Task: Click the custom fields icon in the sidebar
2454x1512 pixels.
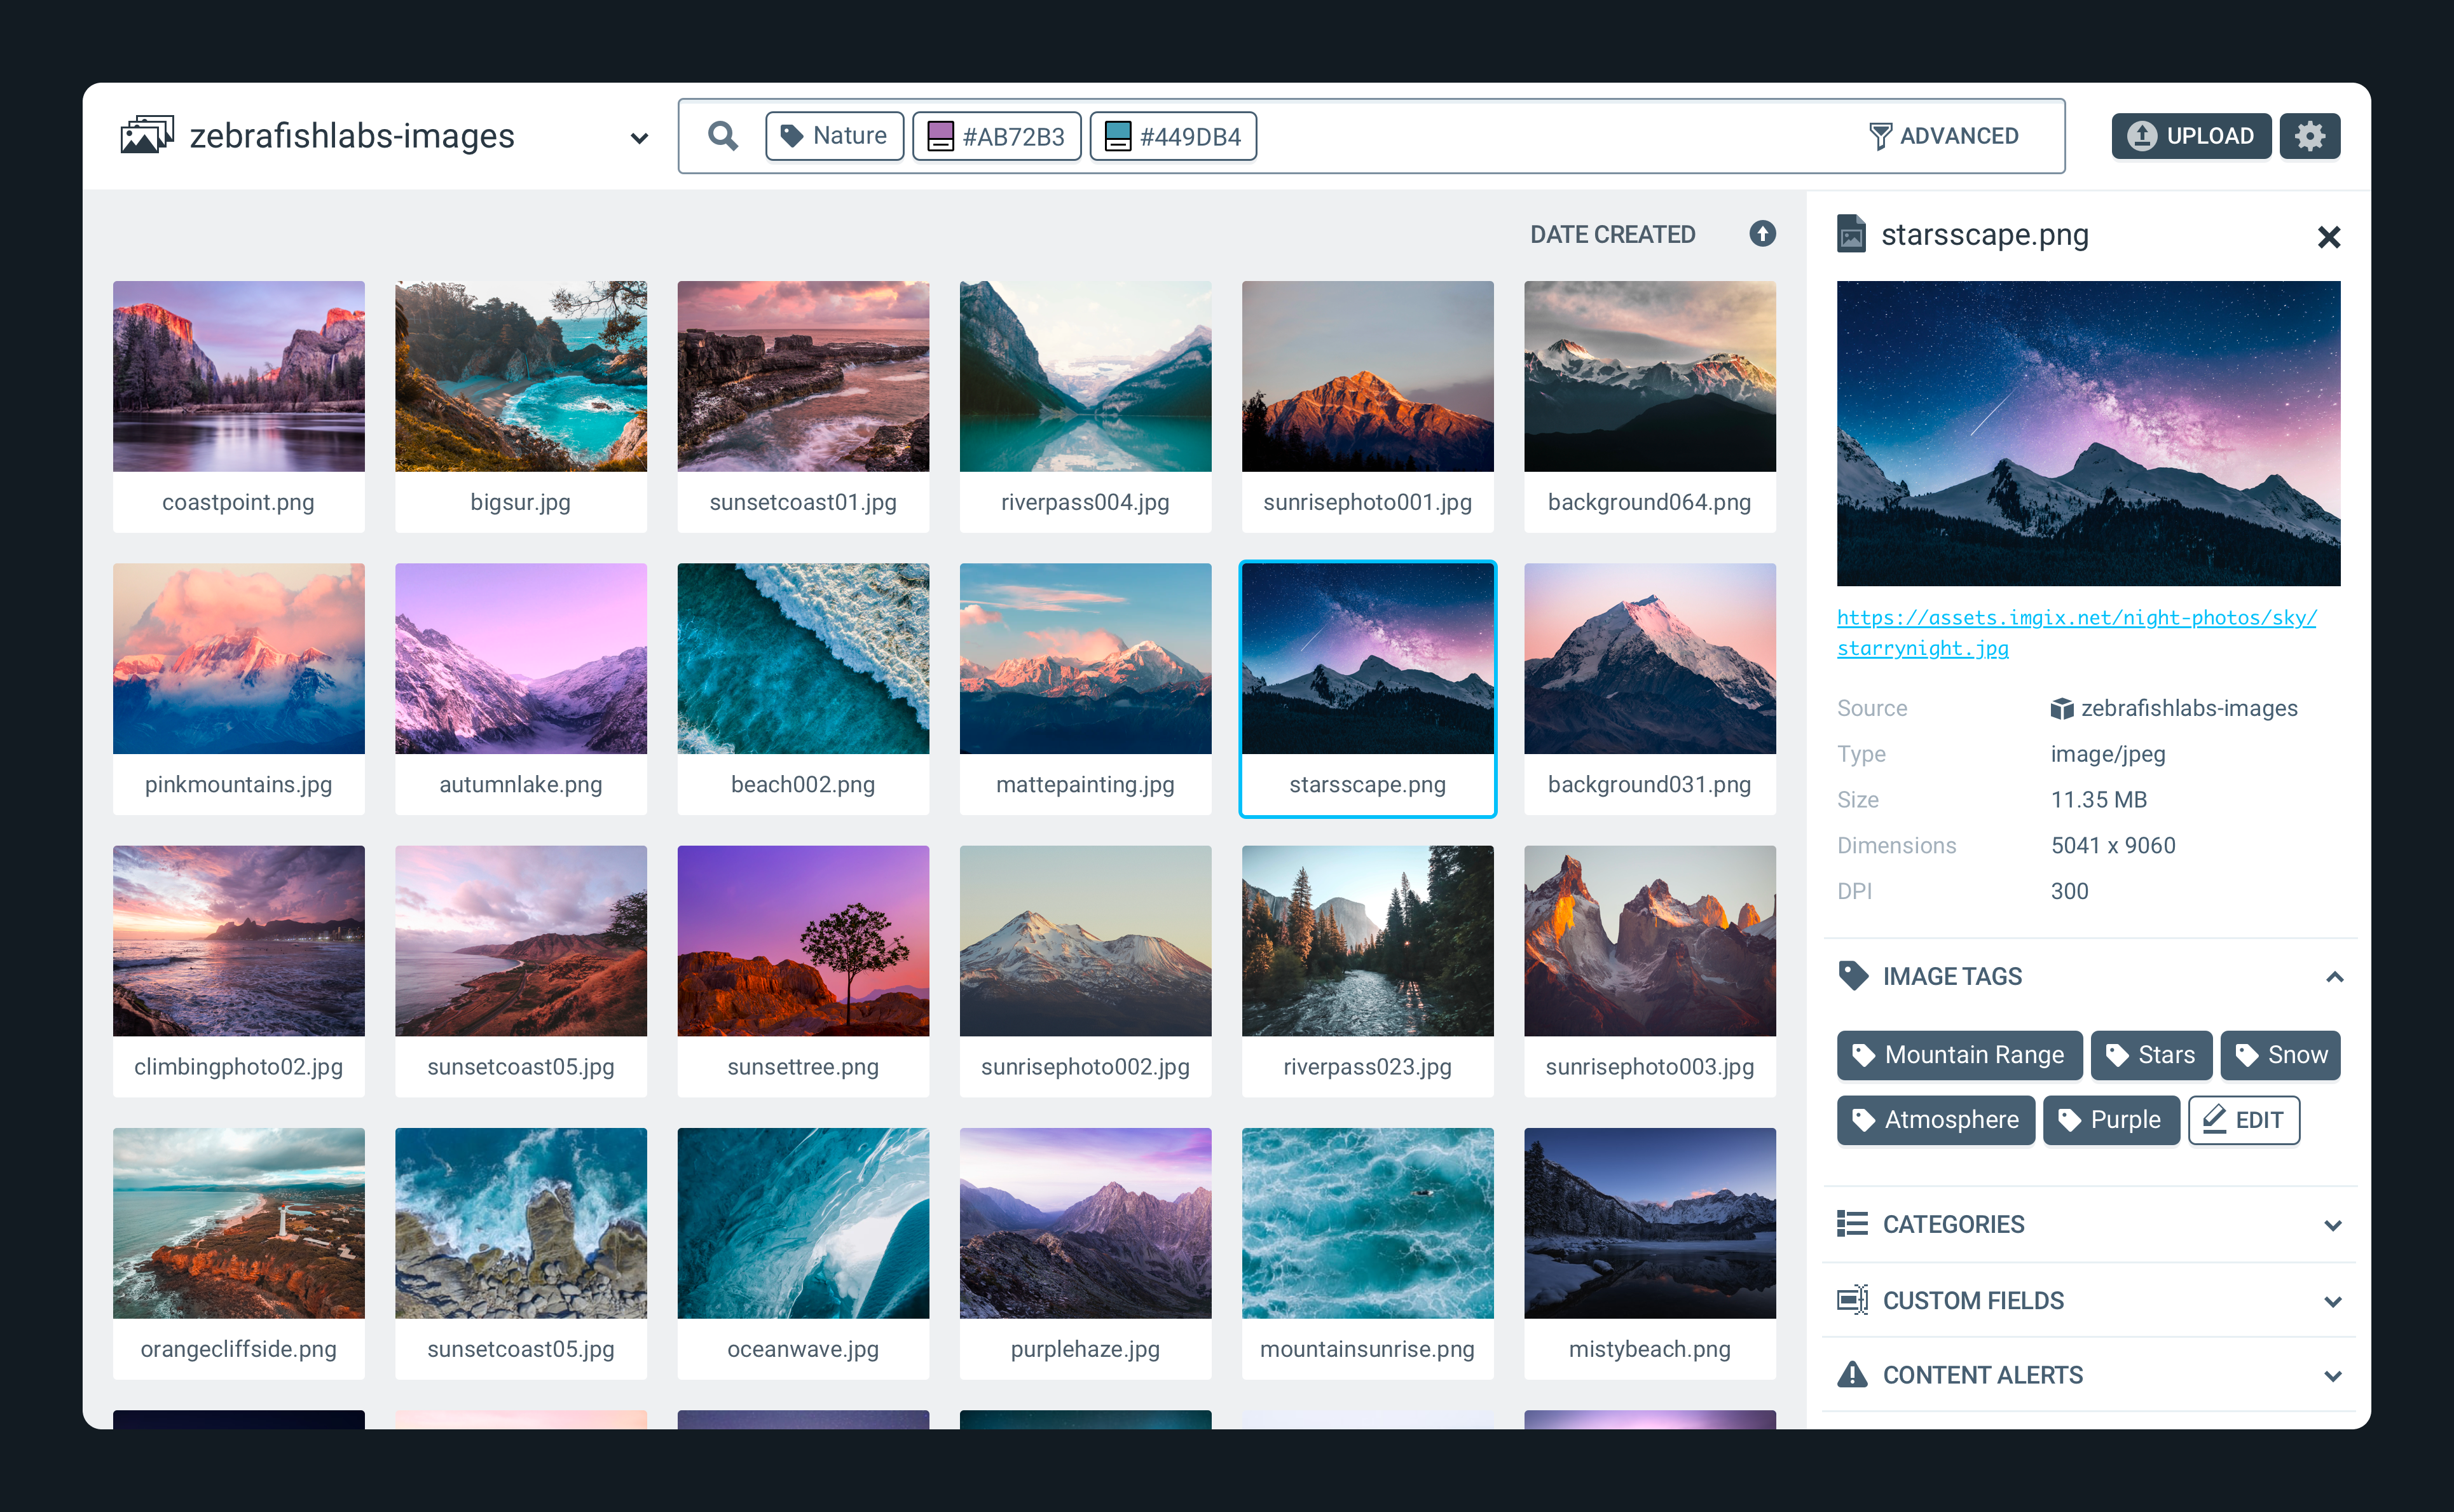Action: (1853, 1299)
